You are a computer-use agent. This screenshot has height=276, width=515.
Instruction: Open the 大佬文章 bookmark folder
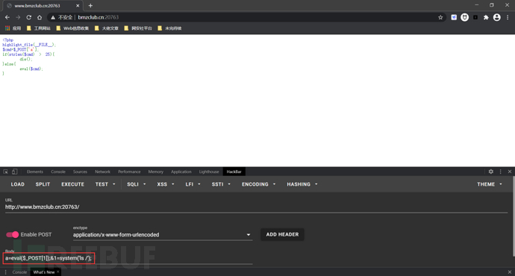107,28
